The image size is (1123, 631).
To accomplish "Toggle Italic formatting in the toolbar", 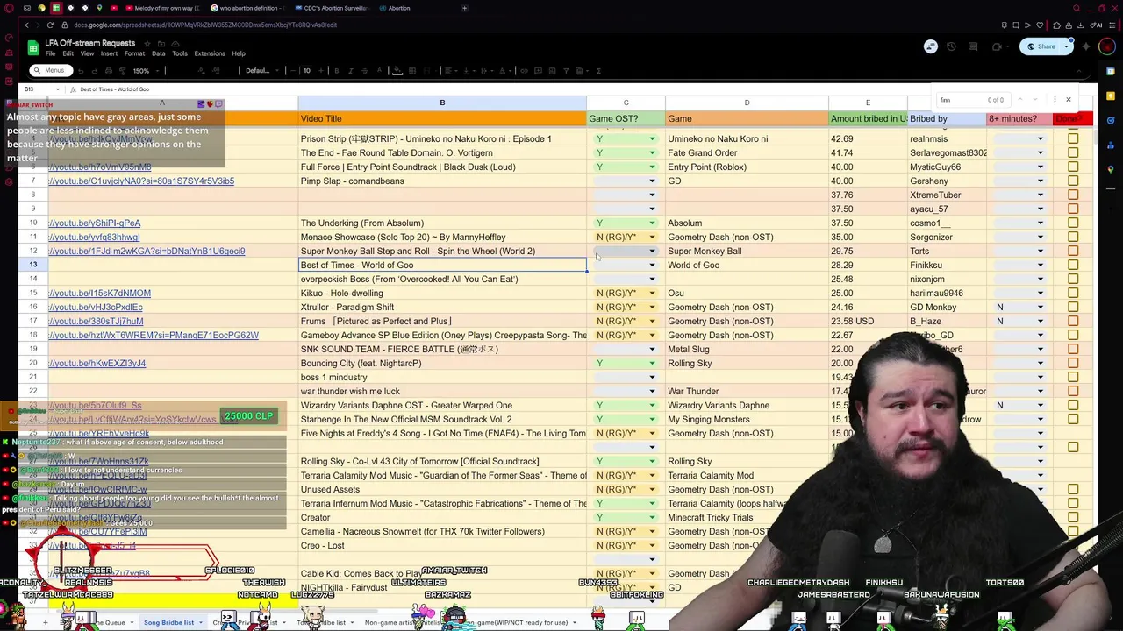I will [350, 71].
